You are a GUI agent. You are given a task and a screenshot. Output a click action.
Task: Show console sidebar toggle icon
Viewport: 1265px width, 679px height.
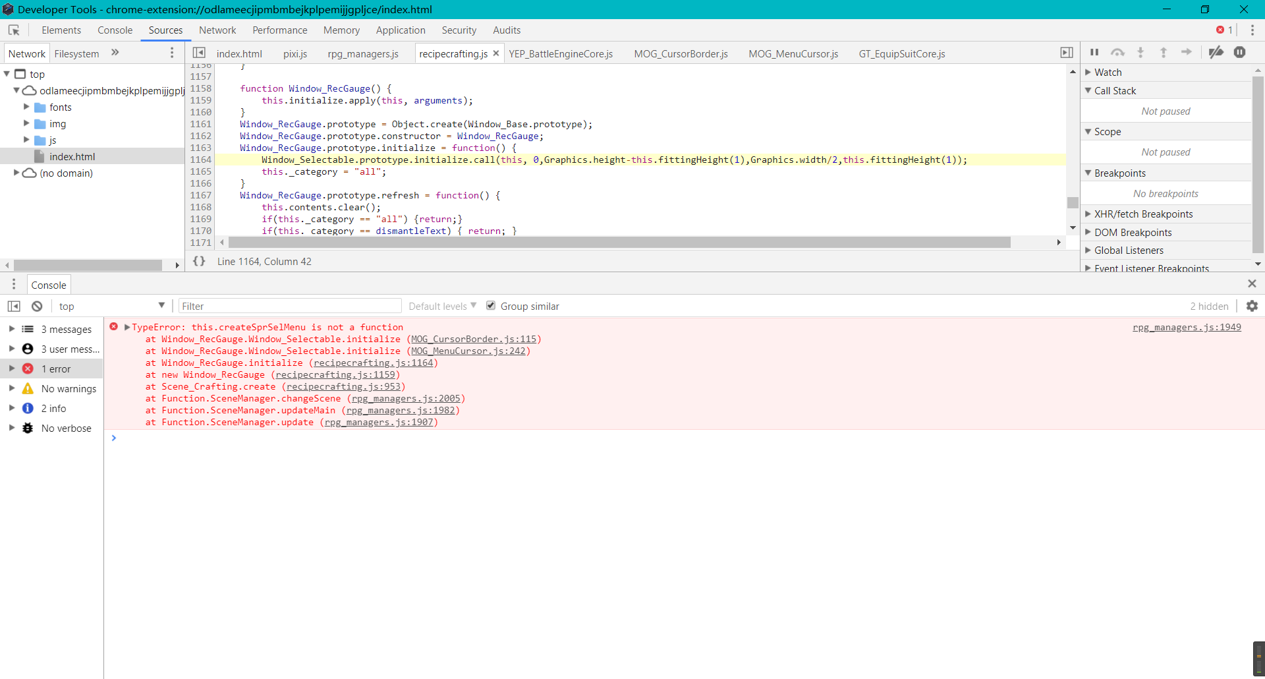[14, 307]
